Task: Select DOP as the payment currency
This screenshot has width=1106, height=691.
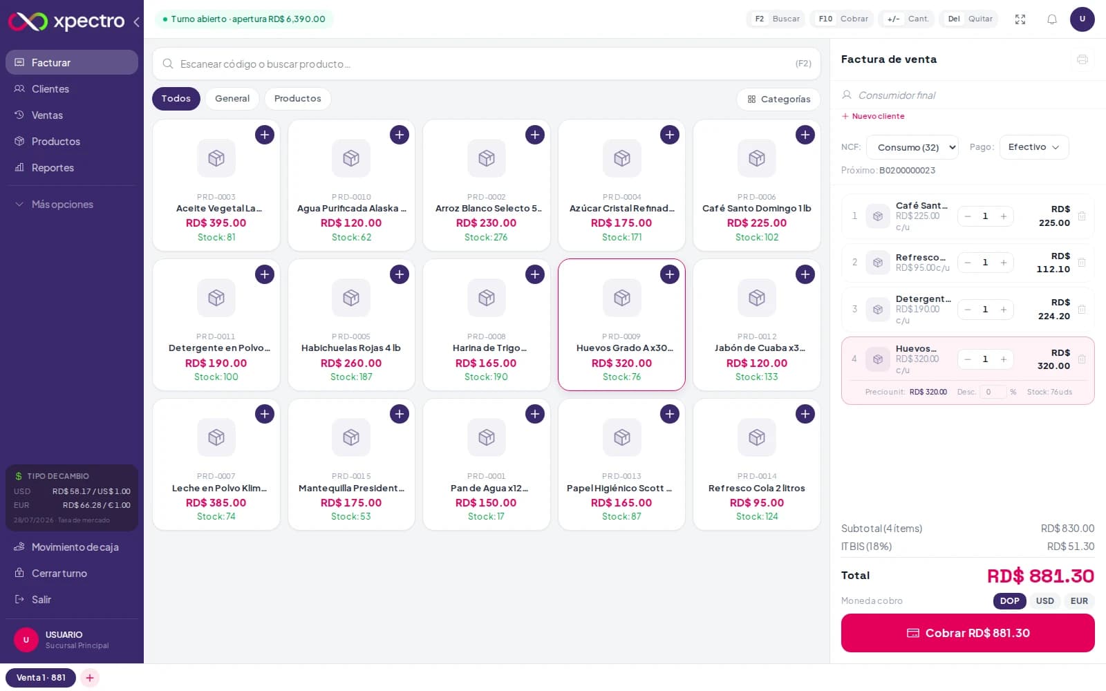Action: coord(1009,601)
